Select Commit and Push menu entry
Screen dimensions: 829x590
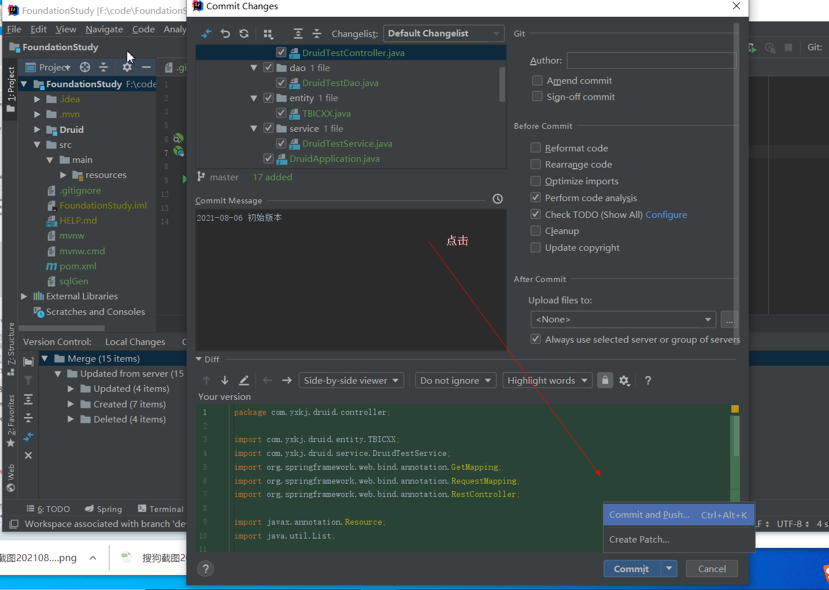679,515
